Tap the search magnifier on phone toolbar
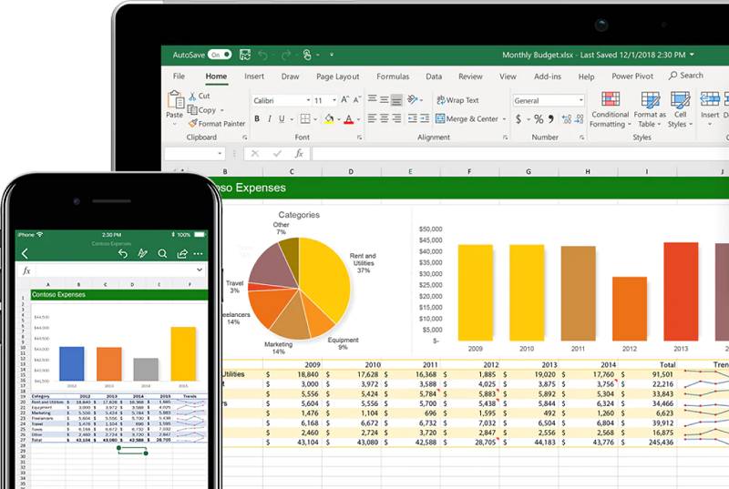Screen dimensions: 729x489 [x=162, y=253]
